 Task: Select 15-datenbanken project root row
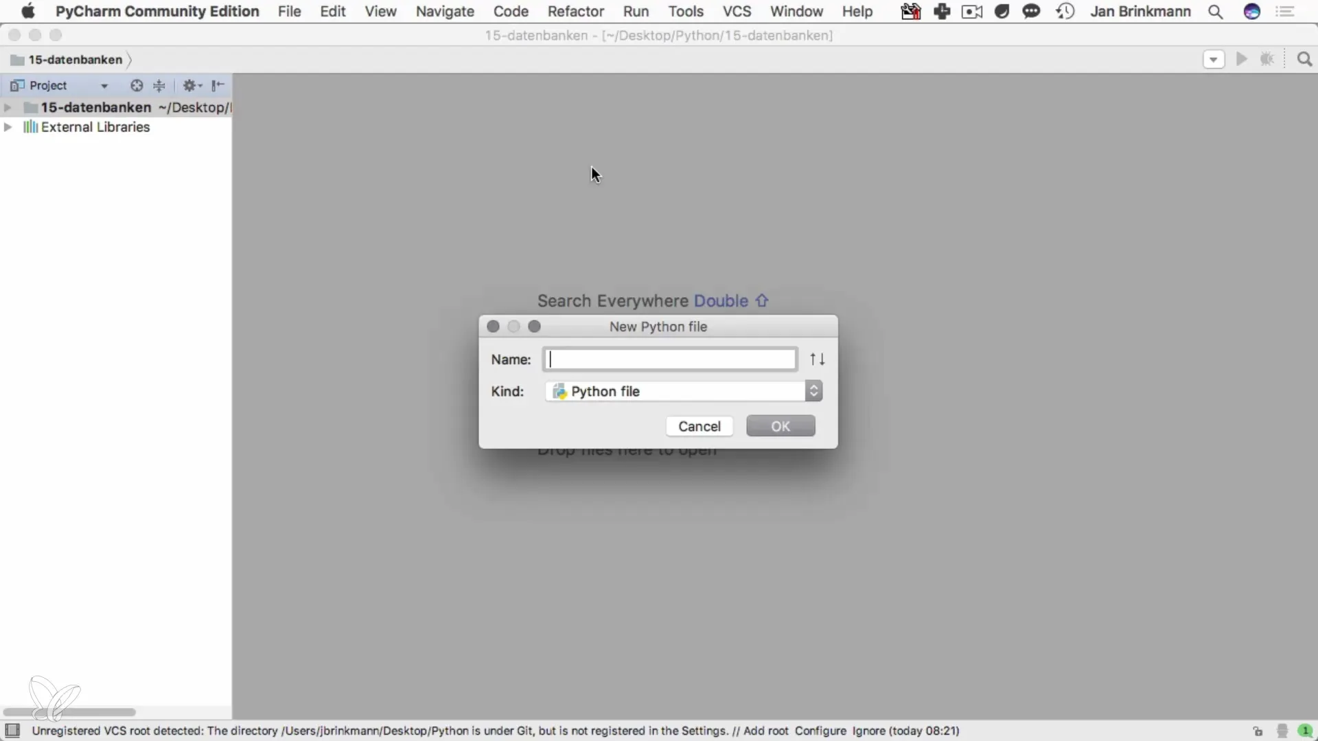click(x=116, y=108)
